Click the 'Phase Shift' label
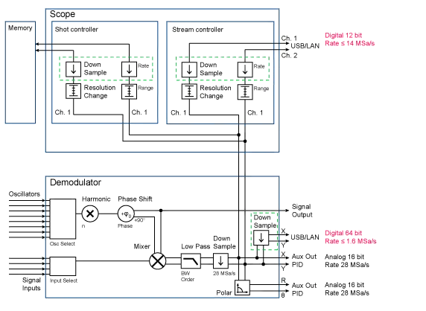 (135, 199)
